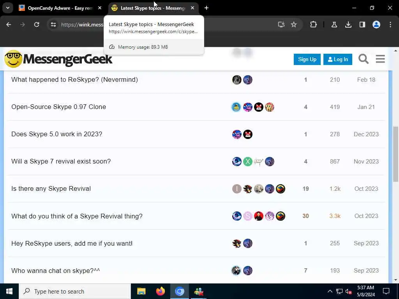This screenshot has width=399, height=299.
Task: Open browser extensions puzzle icon
Action: coord(314,25)
